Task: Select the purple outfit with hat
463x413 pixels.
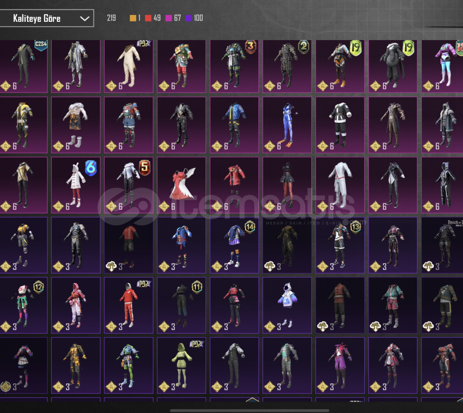Action: [340, 365]
